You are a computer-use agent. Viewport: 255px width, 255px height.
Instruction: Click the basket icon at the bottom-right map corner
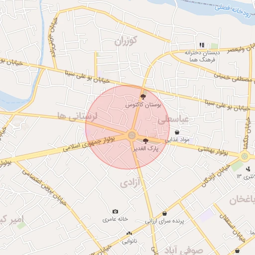tap(238, 251)
